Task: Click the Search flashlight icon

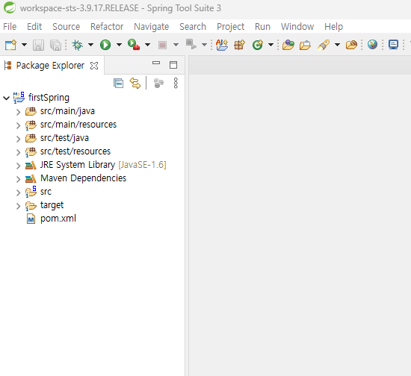Action: click(324, 45)
